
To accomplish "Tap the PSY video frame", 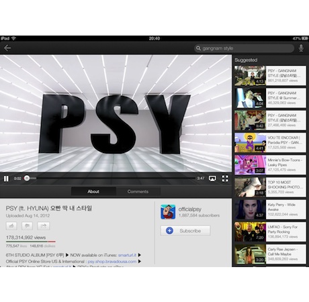I will click(116, 113).
